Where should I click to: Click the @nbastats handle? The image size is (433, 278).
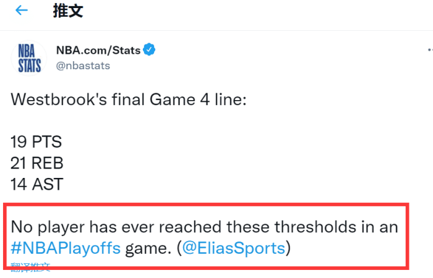(x=83, y=65)
